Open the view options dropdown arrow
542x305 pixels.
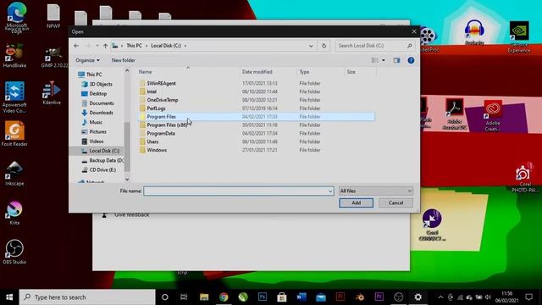384,60
